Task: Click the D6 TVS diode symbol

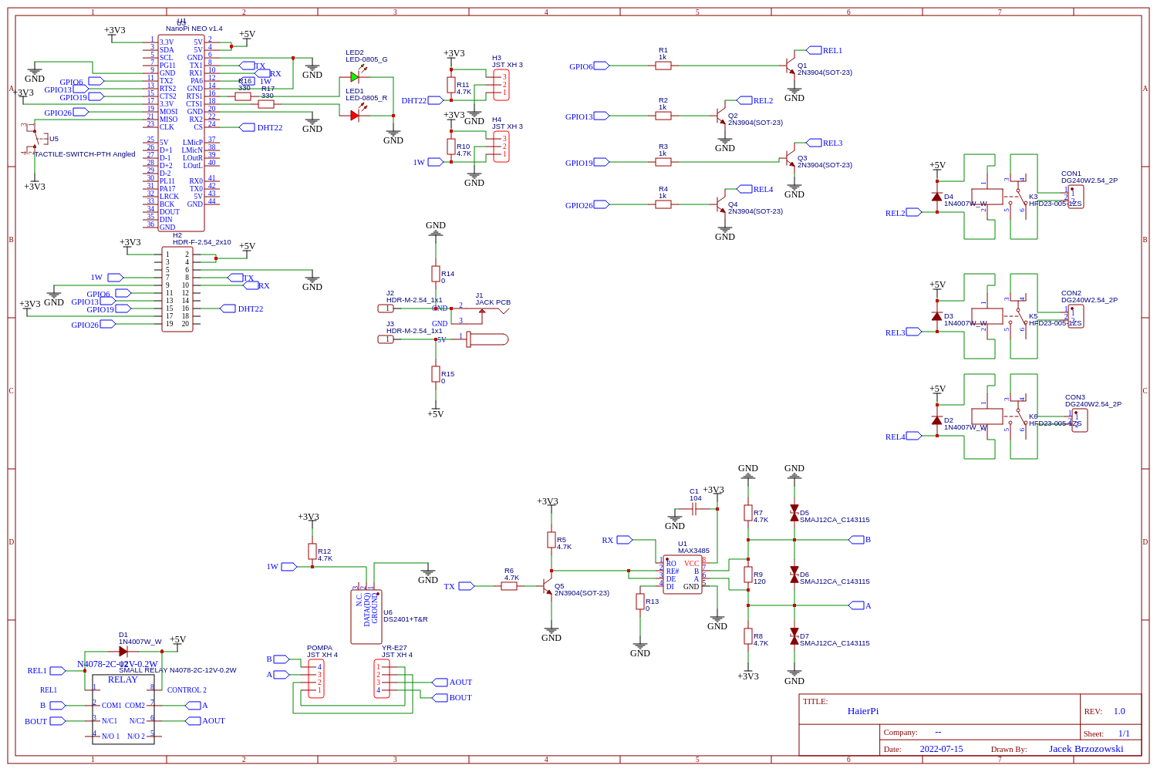Action: click(794, 575)
